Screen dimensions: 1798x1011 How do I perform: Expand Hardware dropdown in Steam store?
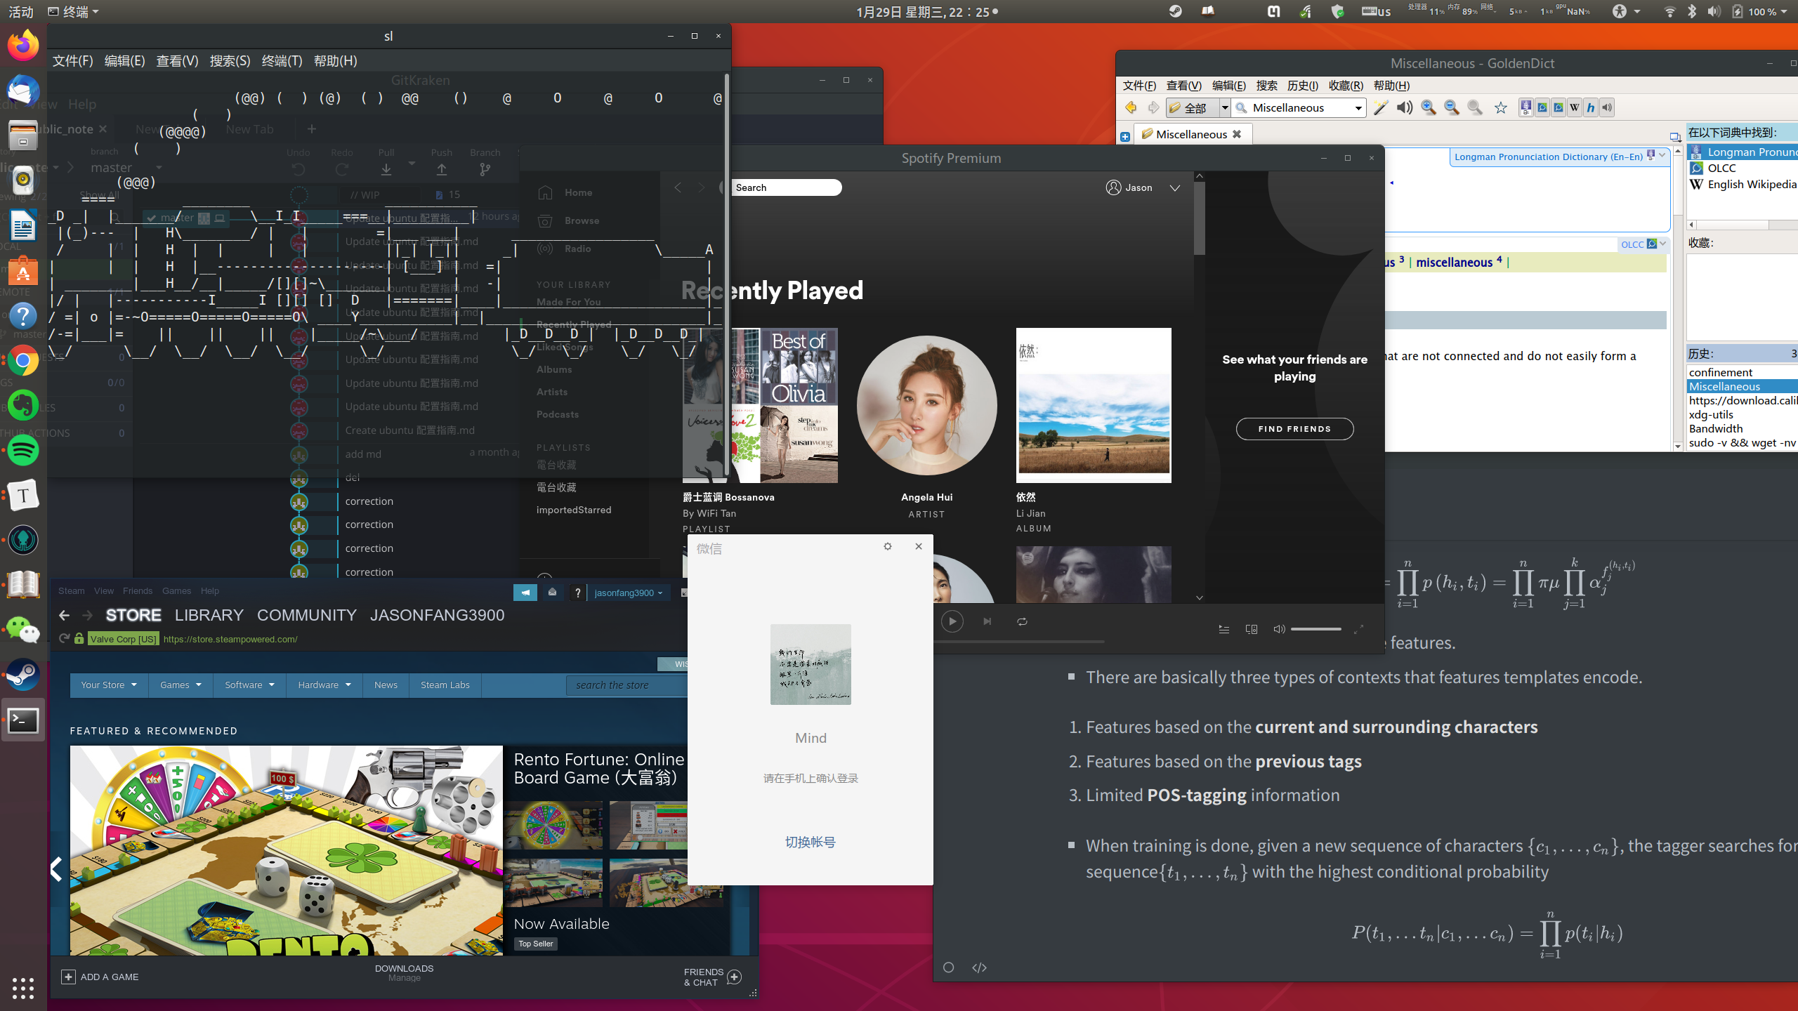[324, 685]
